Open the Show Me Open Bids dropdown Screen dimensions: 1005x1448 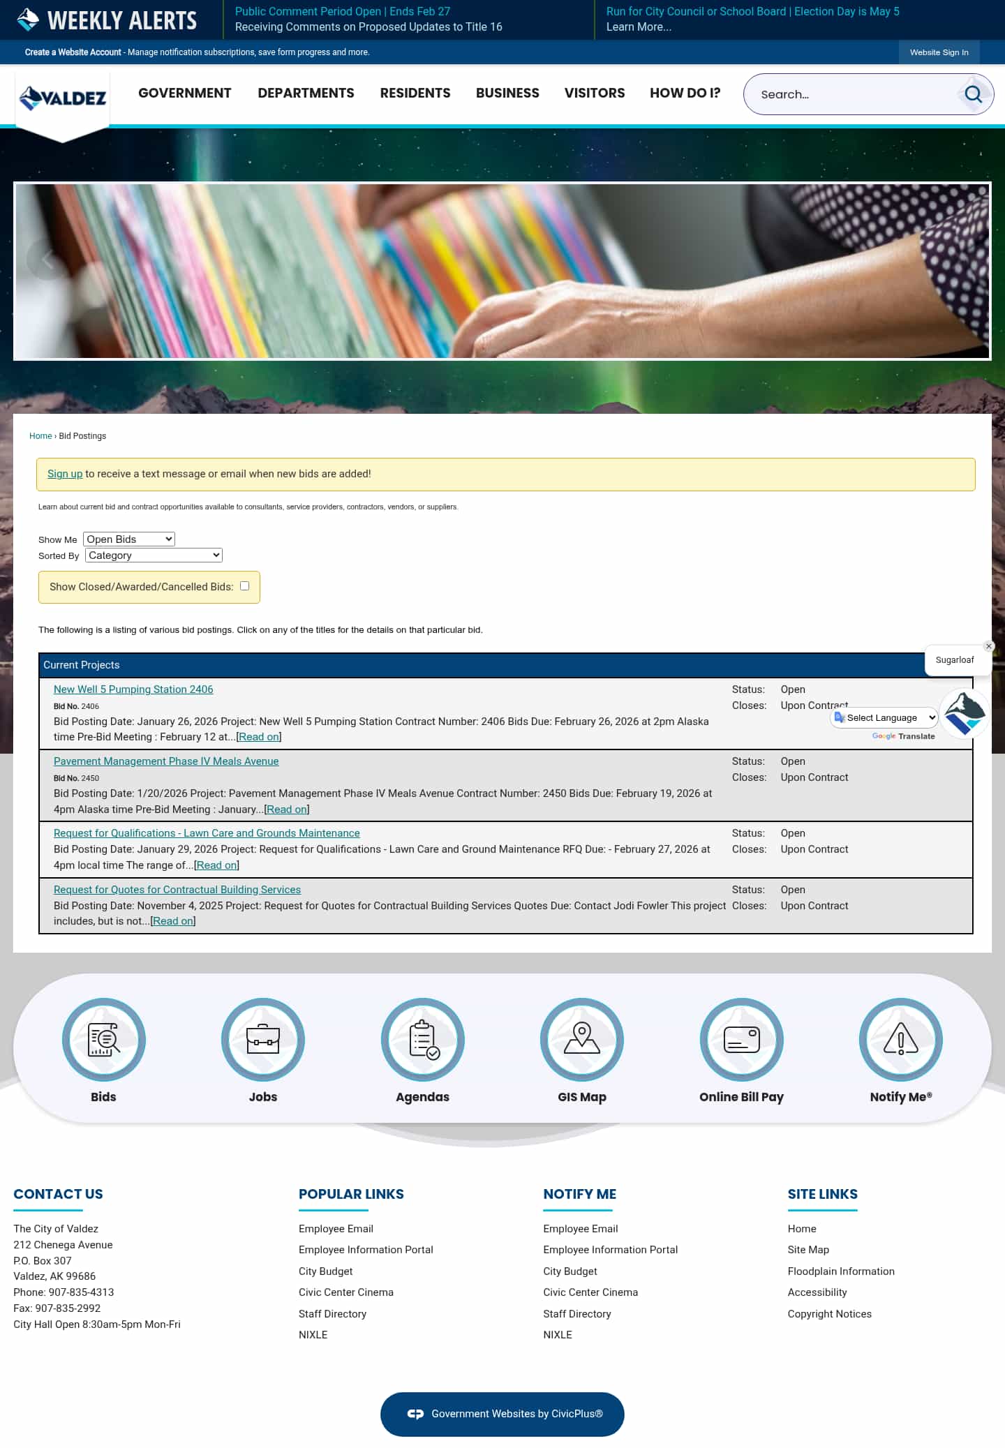point(129,539)
